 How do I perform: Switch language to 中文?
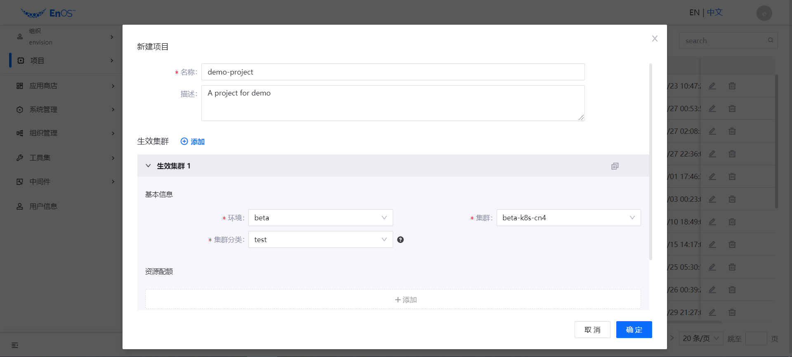click(714, 13)
